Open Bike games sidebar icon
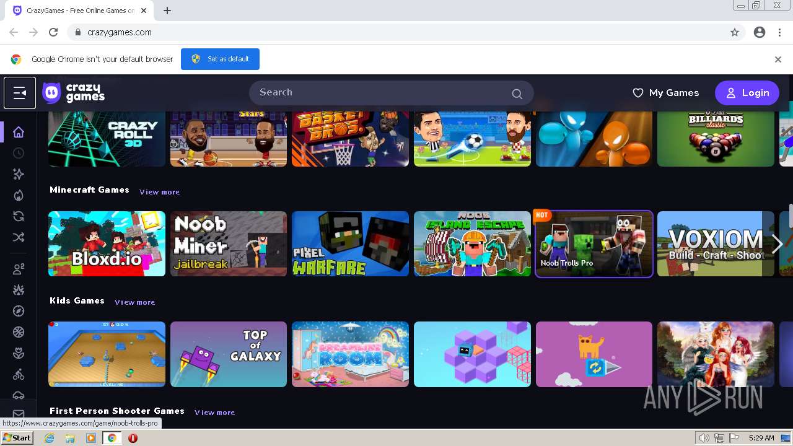The image size is (793, 446). (x=19, y=375)
